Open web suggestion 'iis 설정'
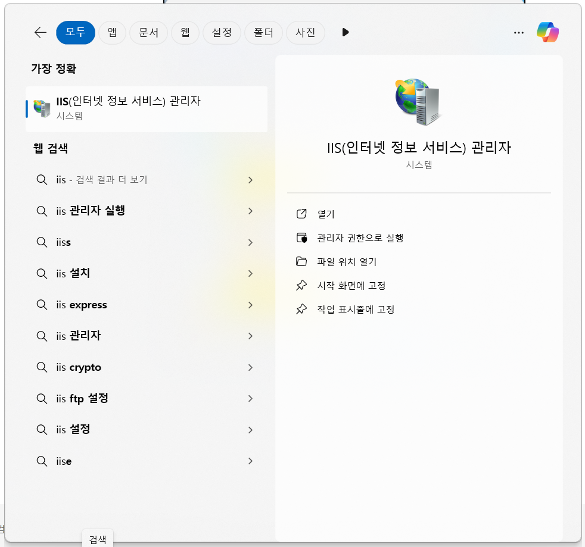The width and height of the screenshot is (585, 547). point(147,430)
